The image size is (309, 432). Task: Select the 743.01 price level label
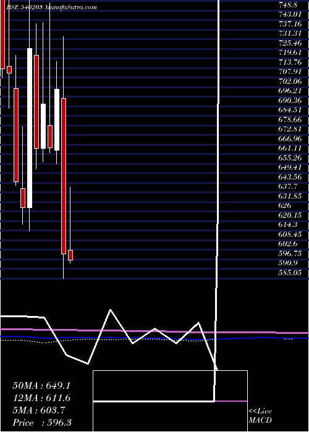click(290, 14)
